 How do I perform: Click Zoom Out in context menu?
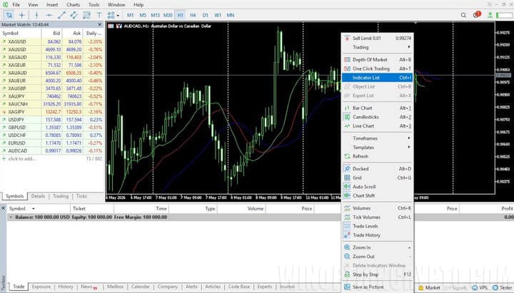378,257
